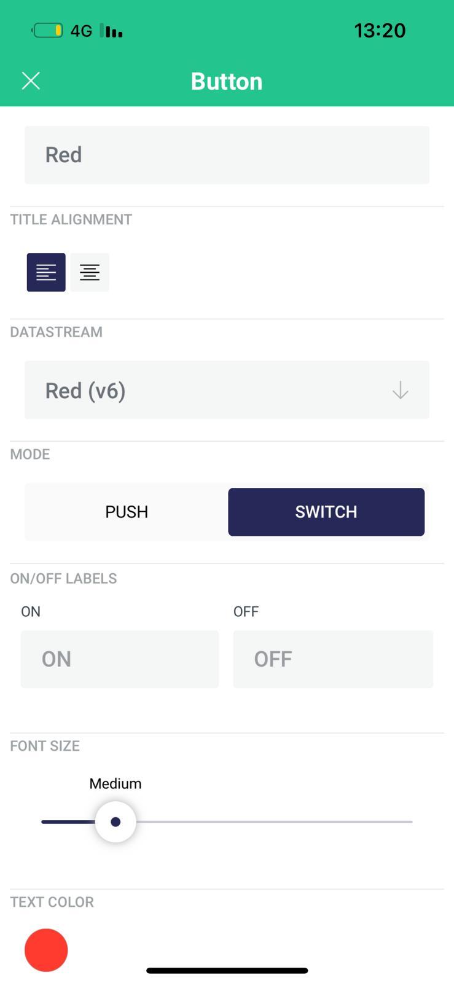
Task: Set button mode to PUSH
Action: click(x=127, y=512)
